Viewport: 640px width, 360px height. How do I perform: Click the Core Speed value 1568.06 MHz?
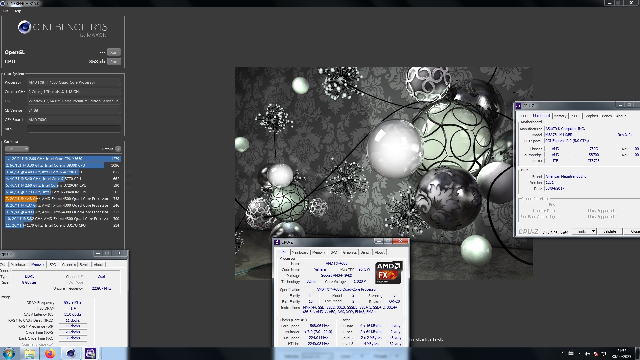[318, 326]
